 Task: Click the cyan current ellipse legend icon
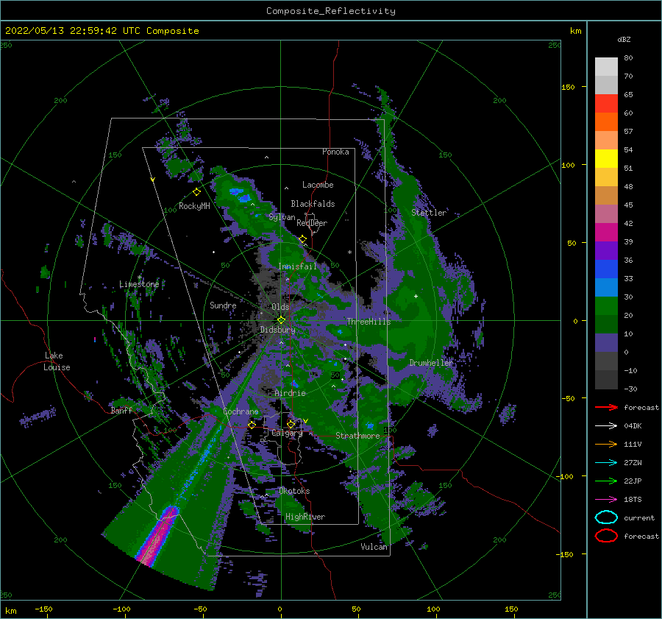click(x=606, y=517)
